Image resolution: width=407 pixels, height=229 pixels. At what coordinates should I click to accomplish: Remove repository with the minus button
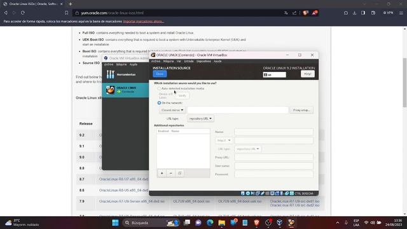(171, 173)
